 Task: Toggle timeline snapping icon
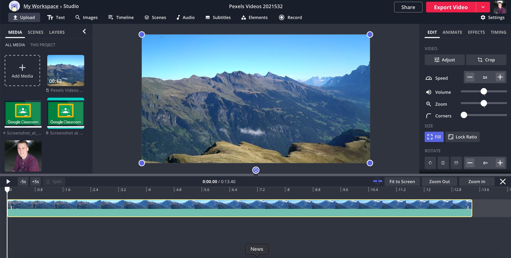377,181
